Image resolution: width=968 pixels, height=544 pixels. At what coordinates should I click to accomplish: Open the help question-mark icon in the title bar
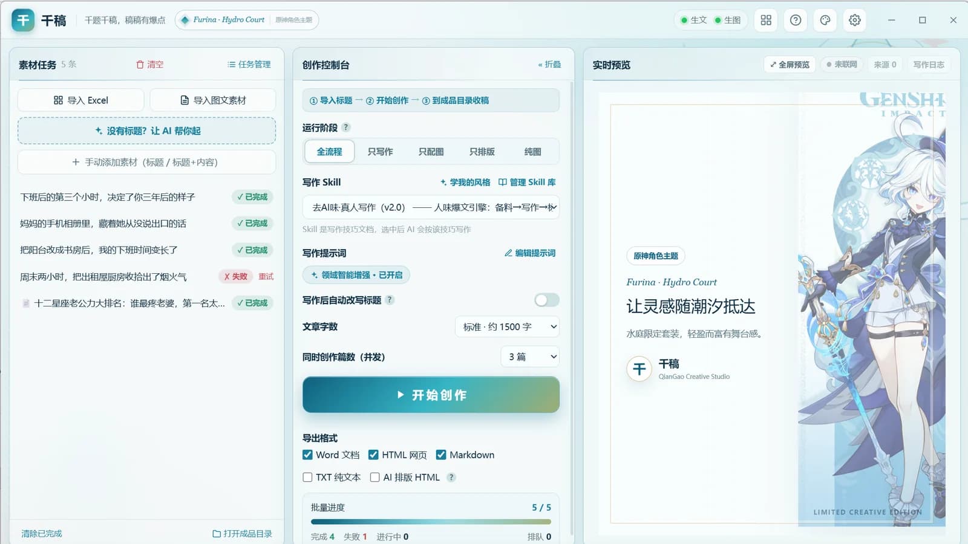(796, 20)
